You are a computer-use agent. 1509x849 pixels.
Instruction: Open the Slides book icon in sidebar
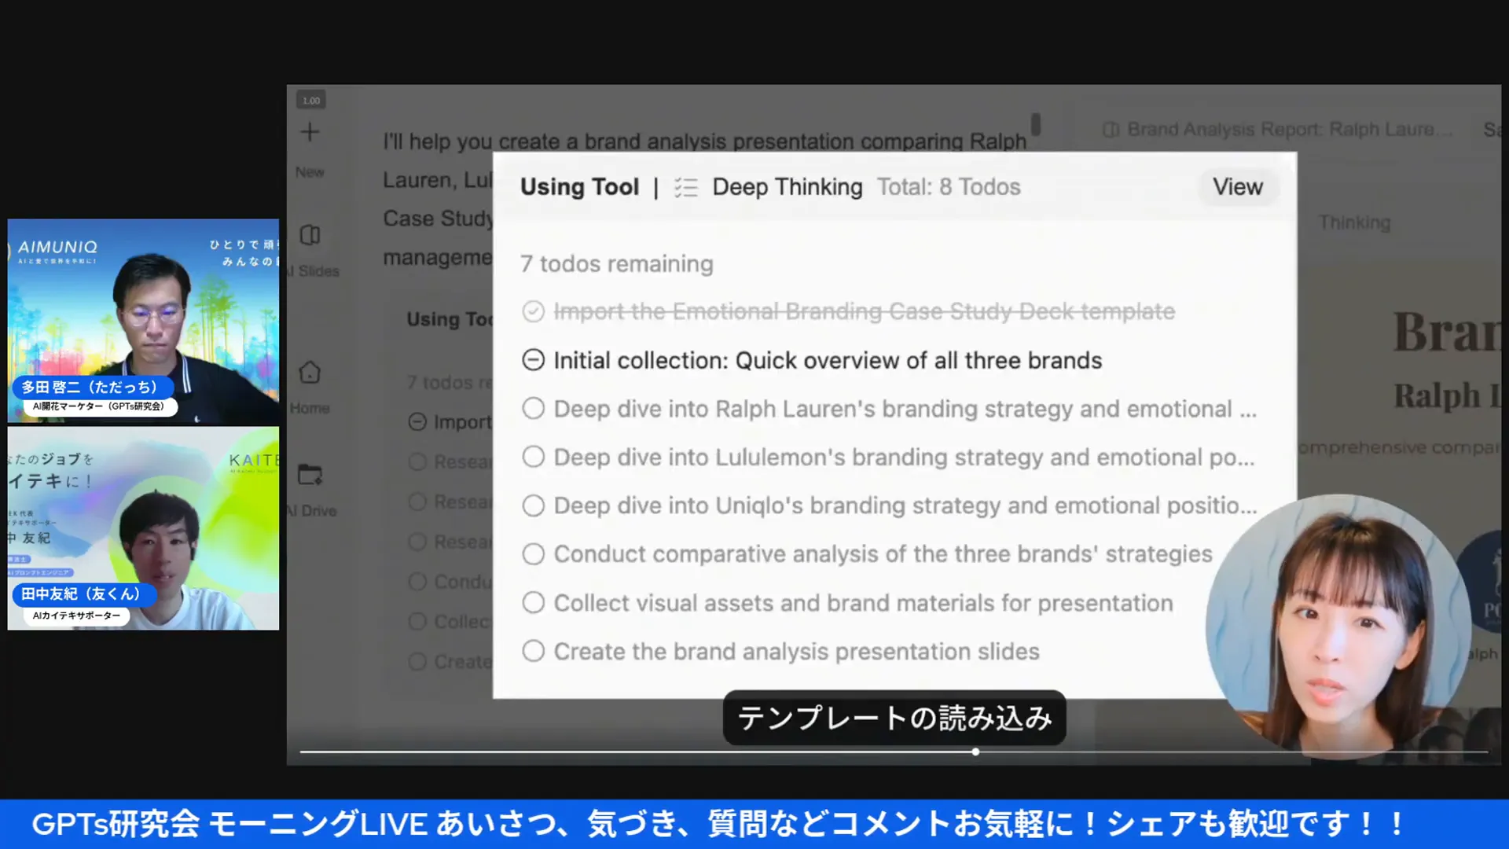pyautogui.click(x=310, y=235)
